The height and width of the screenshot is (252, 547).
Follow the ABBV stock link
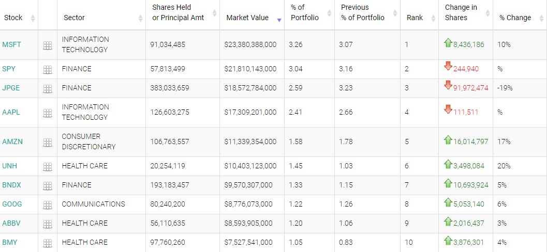[12, 223]
